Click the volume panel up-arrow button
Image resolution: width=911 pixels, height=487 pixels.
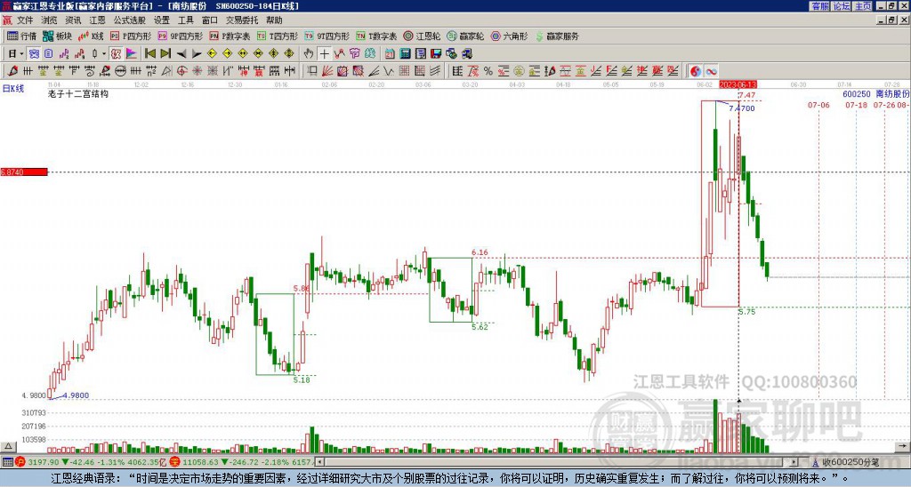[x=7, y=446]
